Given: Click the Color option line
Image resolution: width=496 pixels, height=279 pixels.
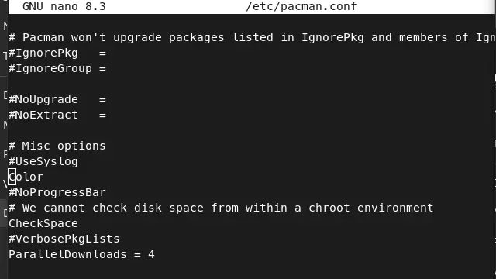Looking at the screenshot, I should pos(26,177).
